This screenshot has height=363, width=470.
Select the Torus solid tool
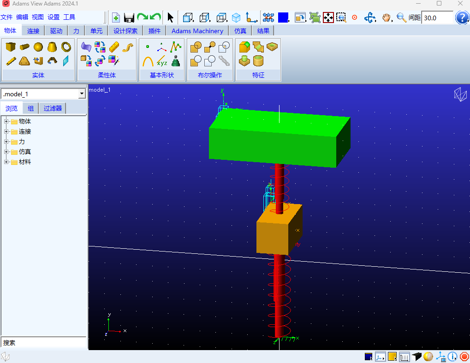(66, 47)
